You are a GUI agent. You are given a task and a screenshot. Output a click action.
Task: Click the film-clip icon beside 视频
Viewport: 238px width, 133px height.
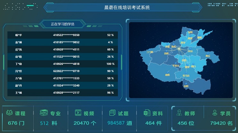coord(78,113)
